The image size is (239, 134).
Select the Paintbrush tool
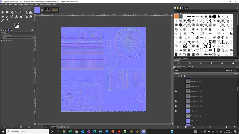pos(7,16)
